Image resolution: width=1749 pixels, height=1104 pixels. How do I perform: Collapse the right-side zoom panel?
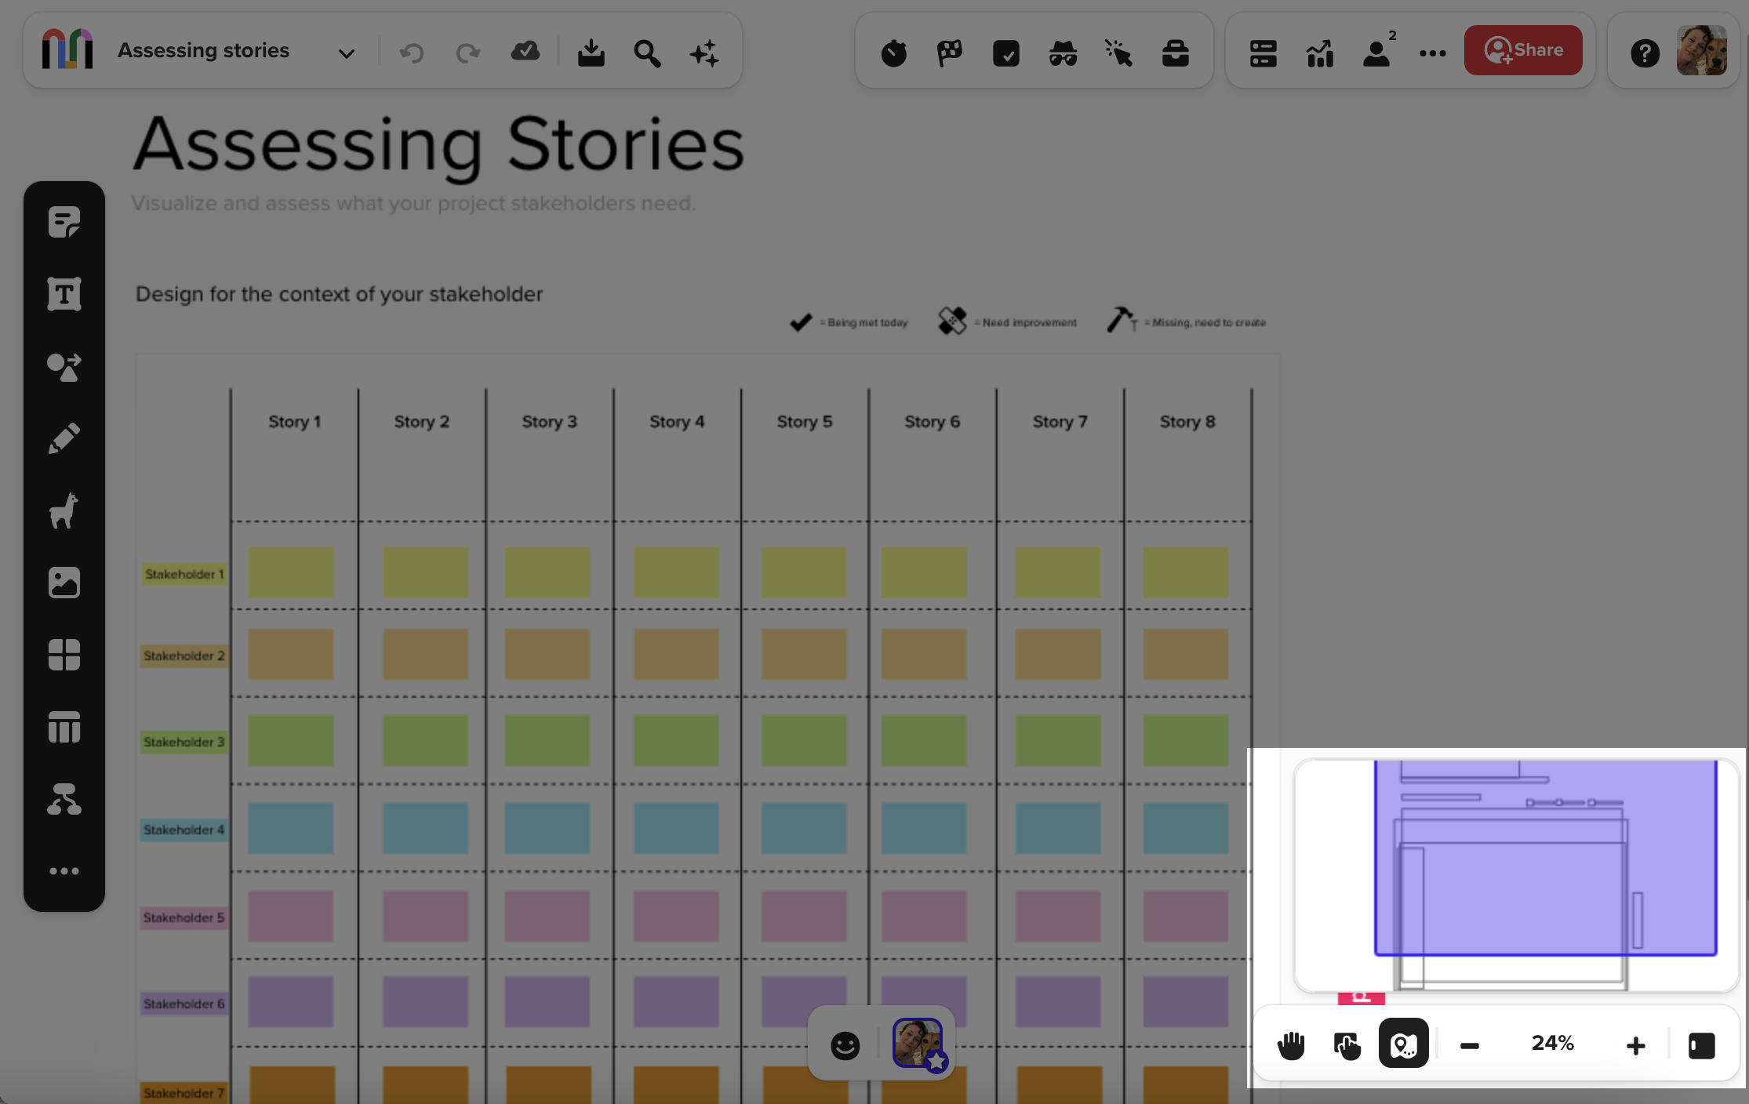[x=1701, y=1044]
